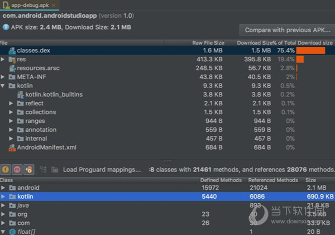Click the APK size info icon
Image resolution: width=335 pixels, height=235 pixels.
pos(6,27)
